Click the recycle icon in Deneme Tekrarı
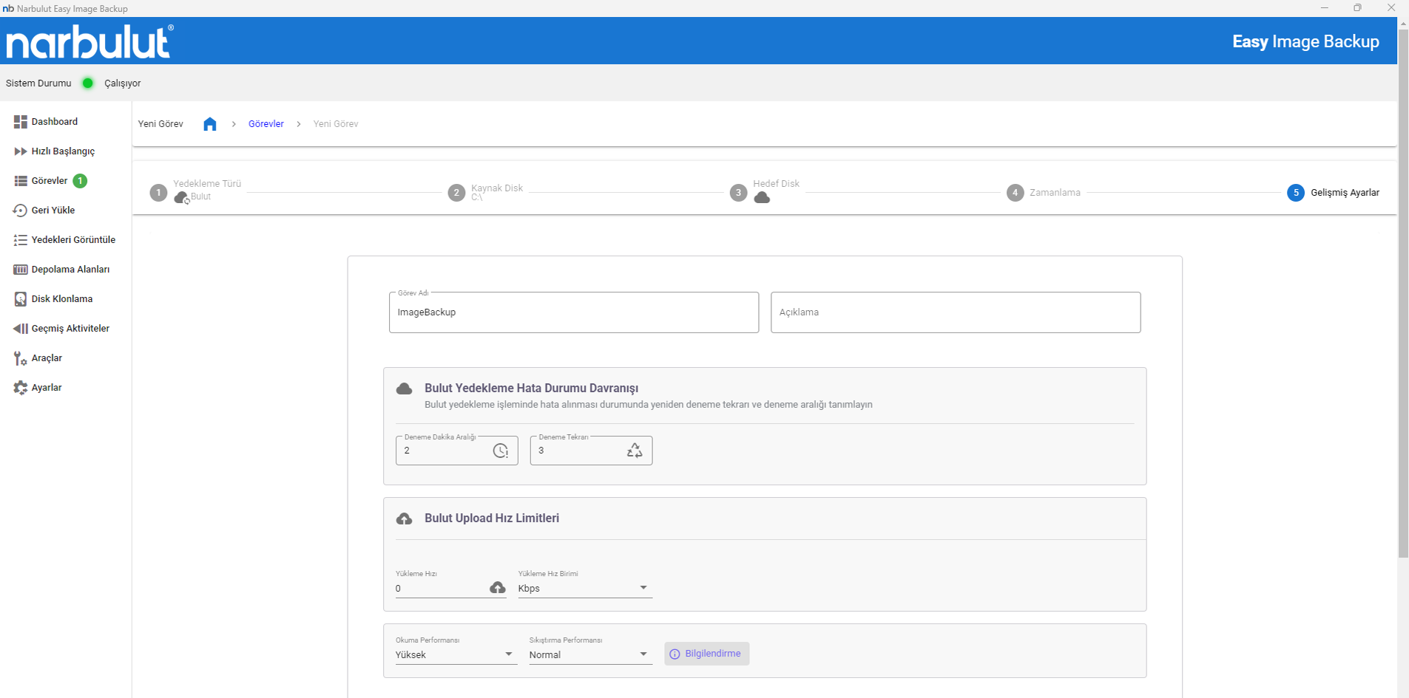This screenshot has width=1409, height=698. (x=635, y=451)
